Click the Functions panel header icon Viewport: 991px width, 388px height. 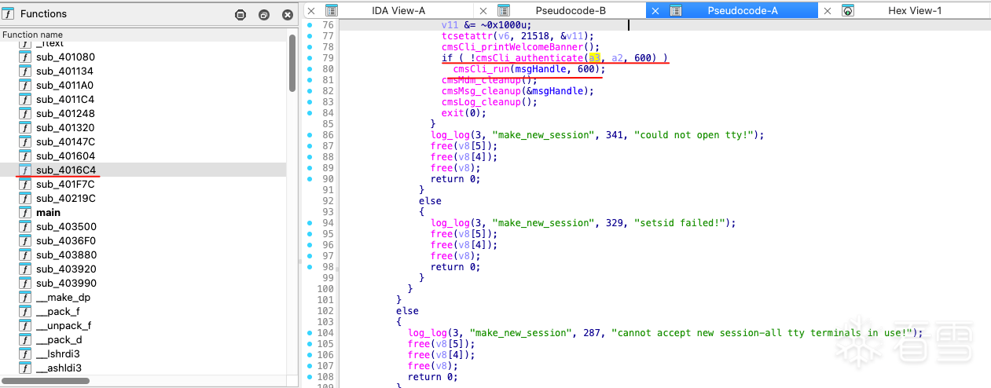click(x=9, y=14)
